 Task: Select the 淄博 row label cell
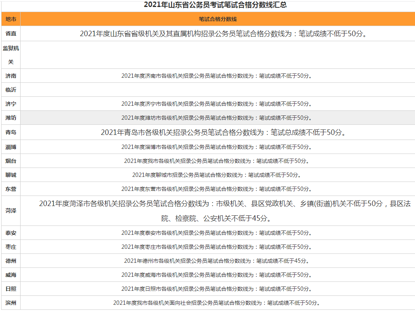(x=11, y=147)
